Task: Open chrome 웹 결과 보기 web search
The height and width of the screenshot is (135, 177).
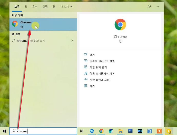Action: 43,41
